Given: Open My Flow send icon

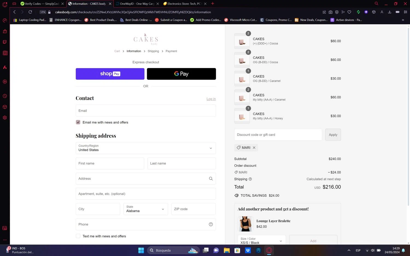Looking at the screenshot, I should pyautogui.click(x=343, y=12).
